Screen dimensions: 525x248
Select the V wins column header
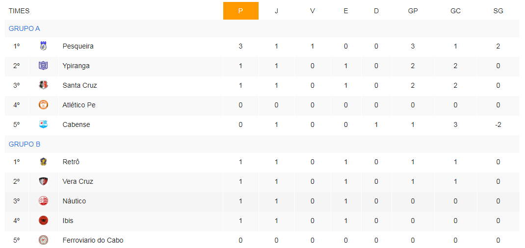coord(313,11)
